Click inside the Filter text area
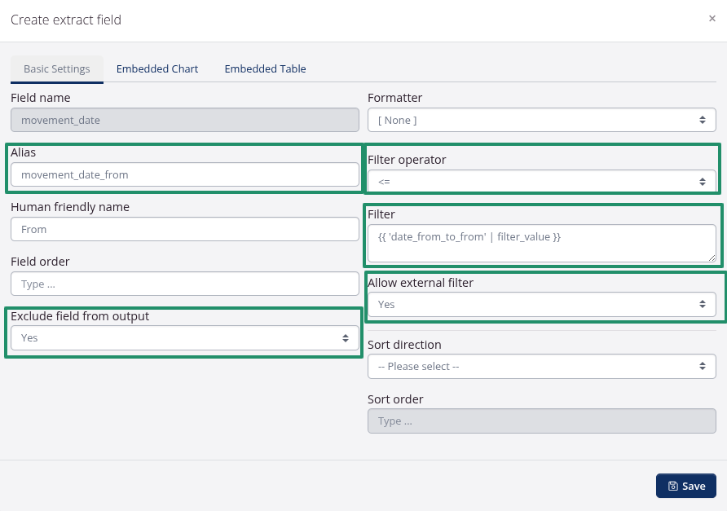This screenshot has height=511, width=727. [x=541, y=243]
